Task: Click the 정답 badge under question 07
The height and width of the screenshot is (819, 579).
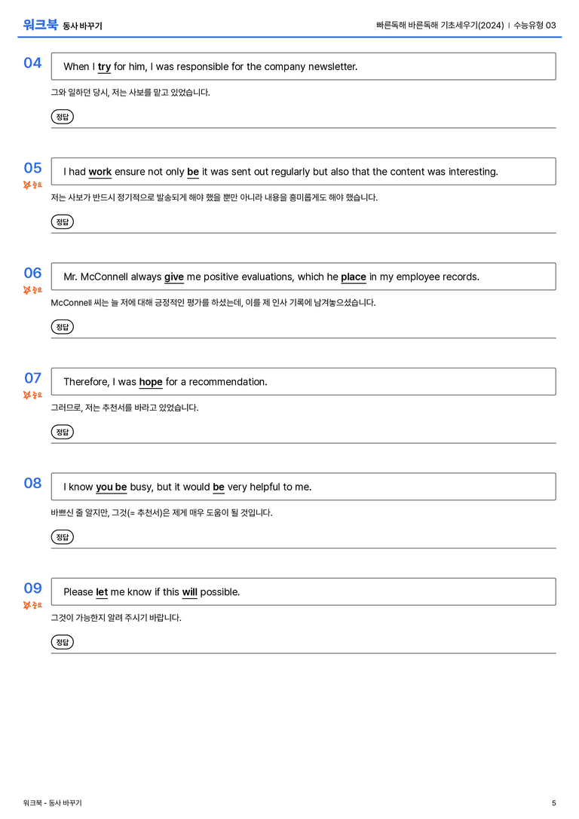Action: 62,432
